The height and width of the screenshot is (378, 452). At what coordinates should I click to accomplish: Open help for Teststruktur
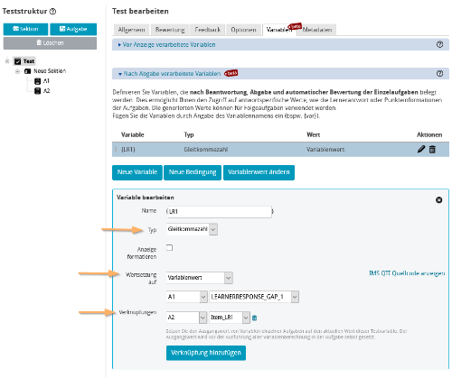[52, 12]
